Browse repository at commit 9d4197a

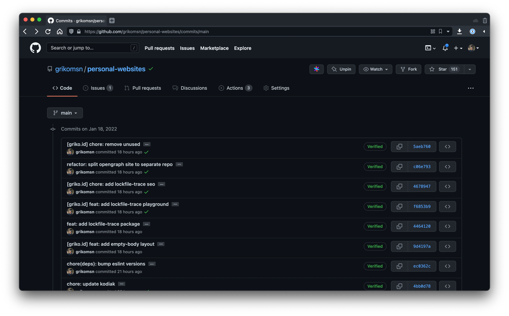(x=447, y=246)
